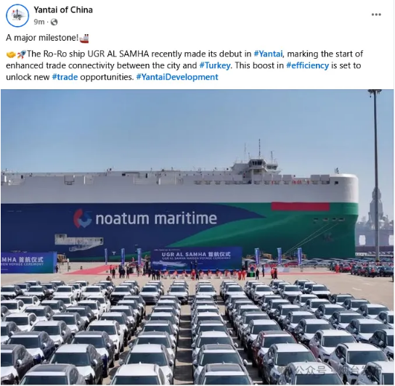Open the Yantai of China page name

point(63,10)
